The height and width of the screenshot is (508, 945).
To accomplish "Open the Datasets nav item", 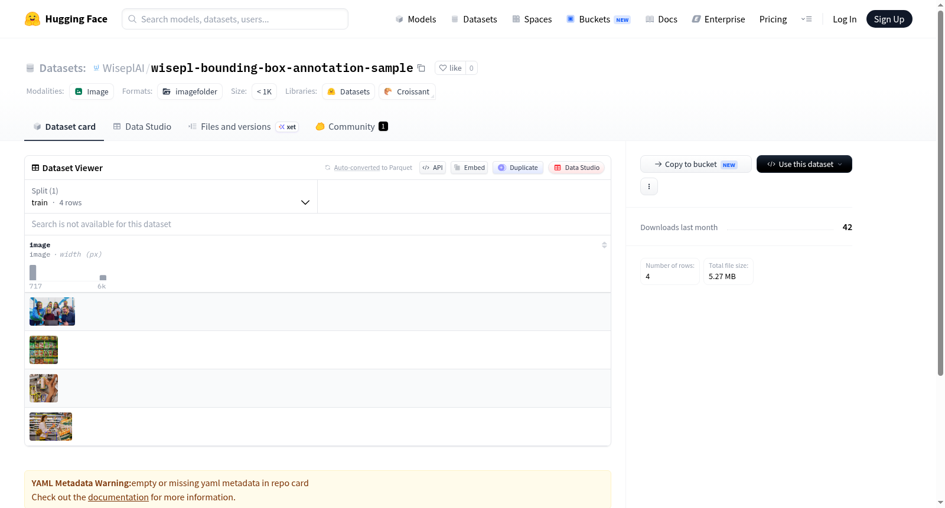I will click(474, 19).
